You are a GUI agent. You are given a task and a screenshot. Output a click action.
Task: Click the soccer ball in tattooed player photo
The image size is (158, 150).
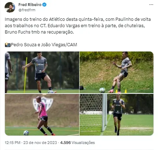[102, 90]
